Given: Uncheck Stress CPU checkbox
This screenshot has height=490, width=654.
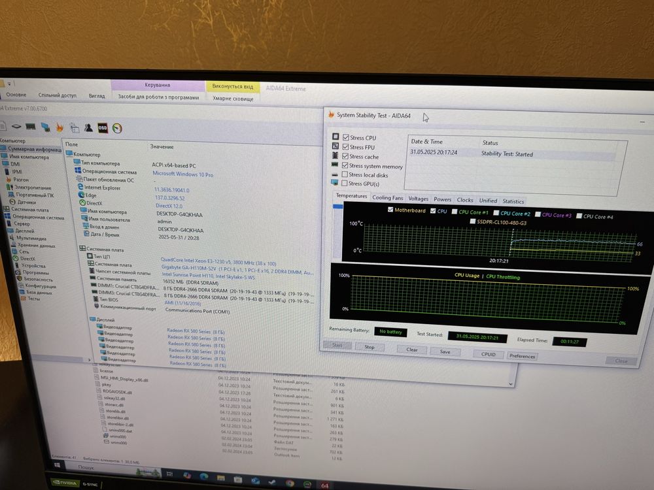Looking at the screenshot, I should [x=346, y=137].
